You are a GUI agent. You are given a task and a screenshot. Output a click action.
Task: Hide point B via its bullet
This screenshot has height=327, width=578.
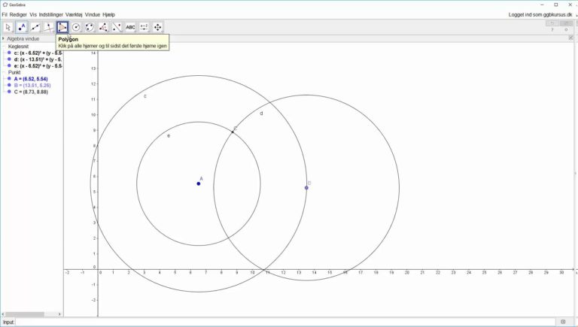[x=9, y=85]
